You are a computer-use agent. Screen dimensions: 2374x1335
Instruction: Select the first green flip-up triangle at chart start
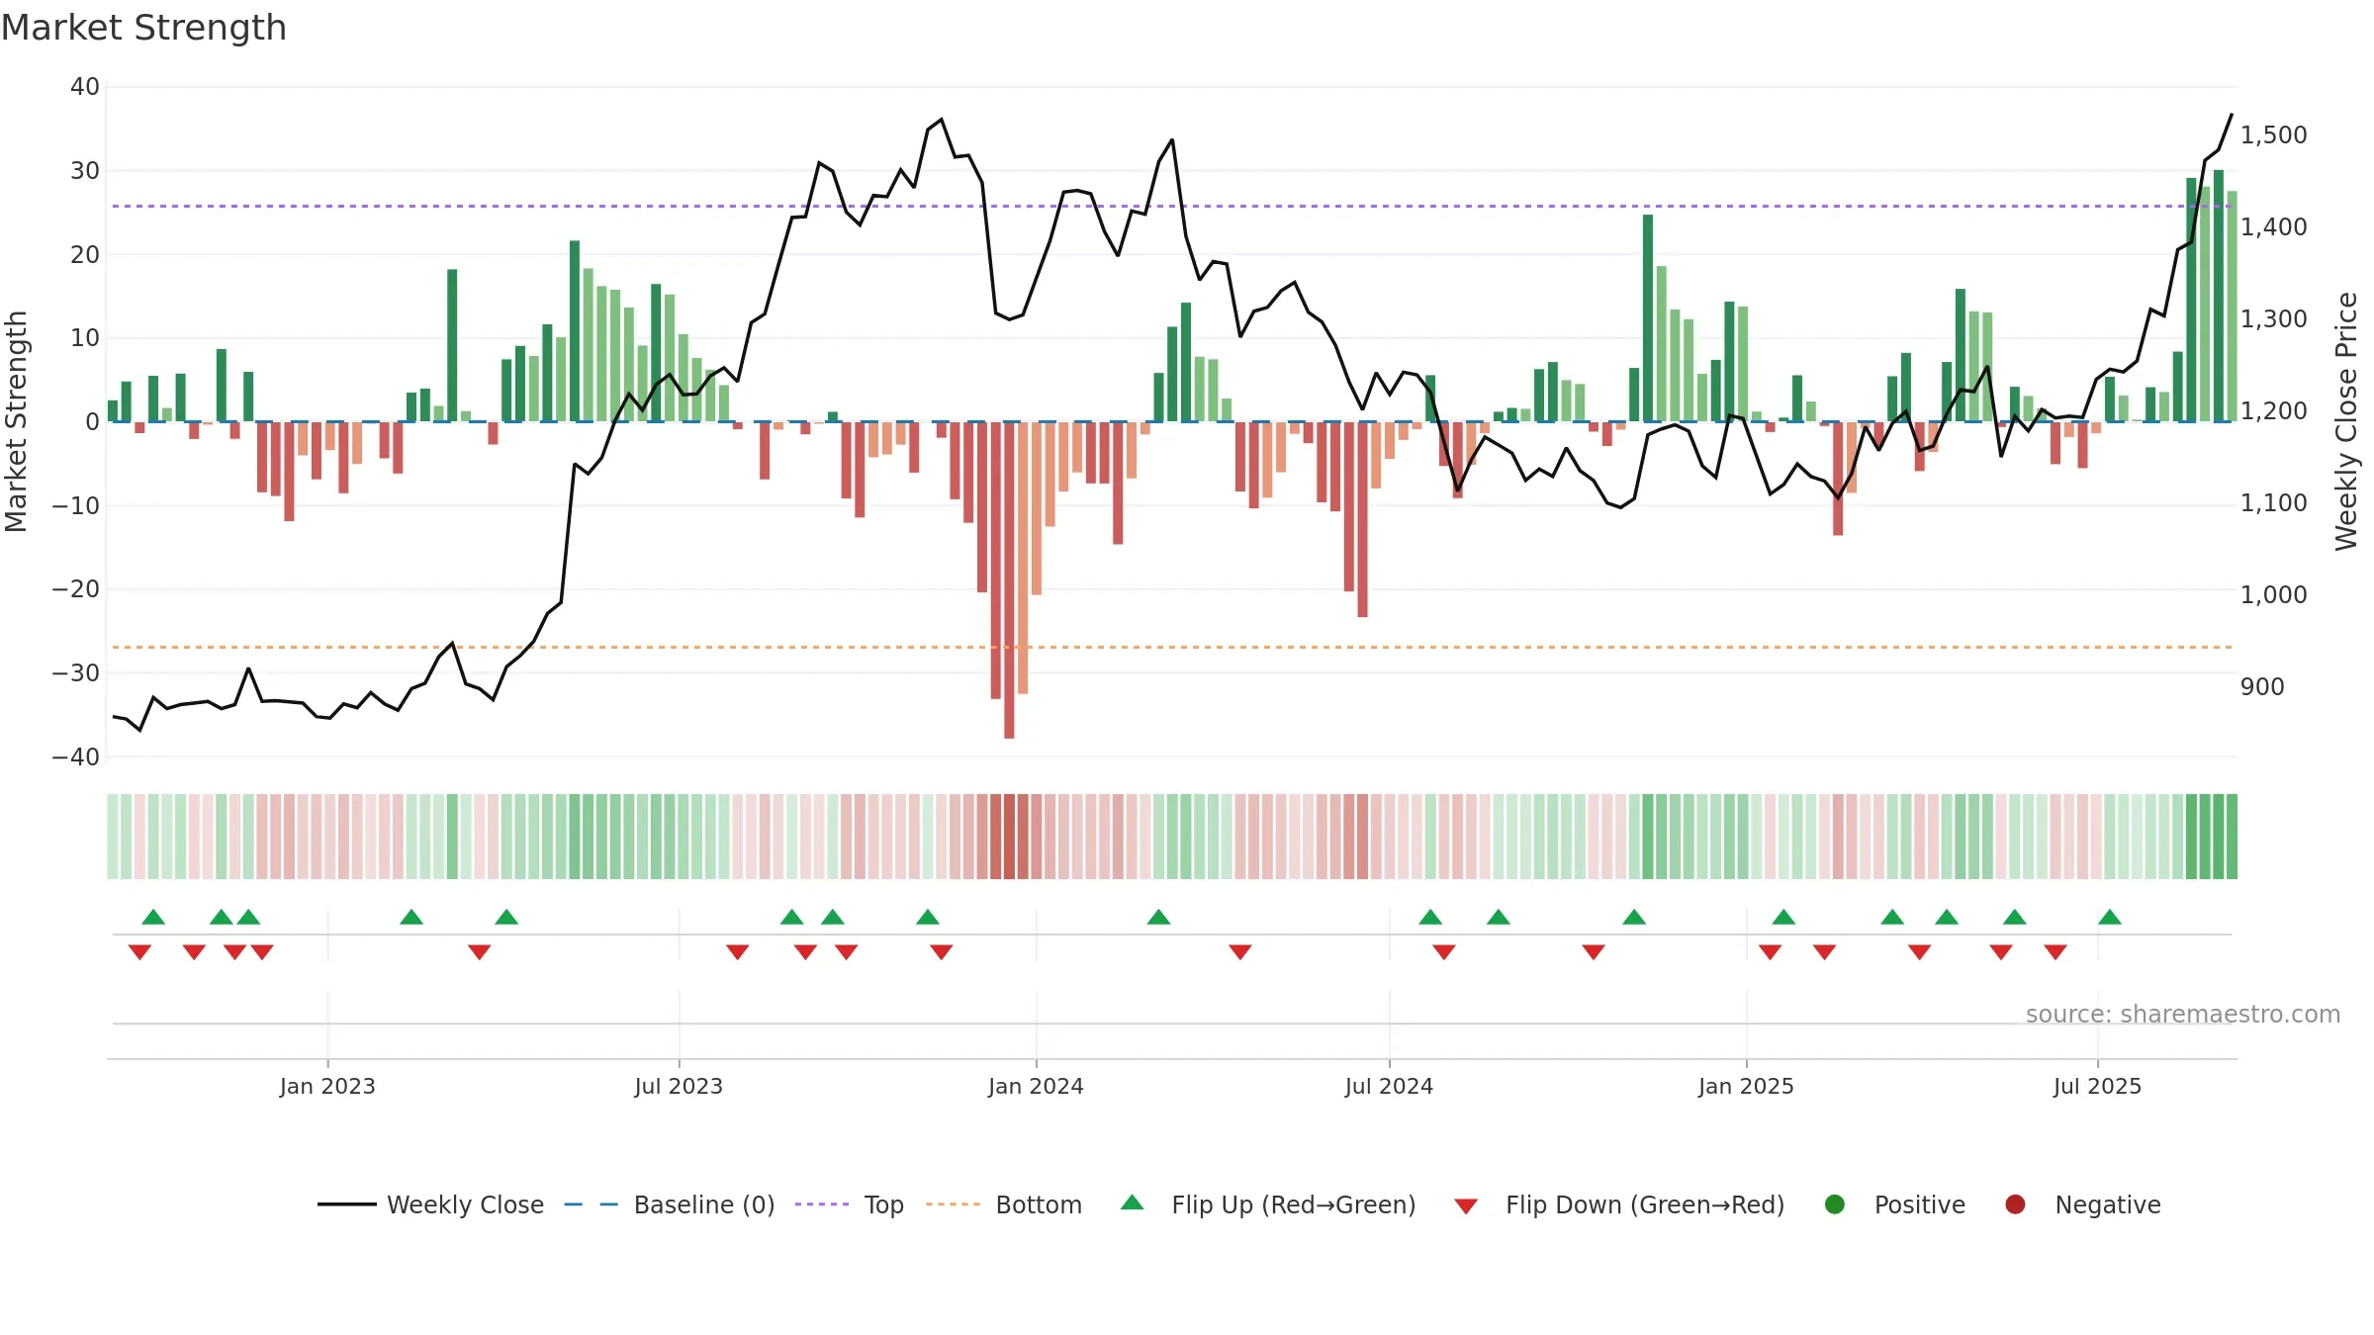pos(153,917)
